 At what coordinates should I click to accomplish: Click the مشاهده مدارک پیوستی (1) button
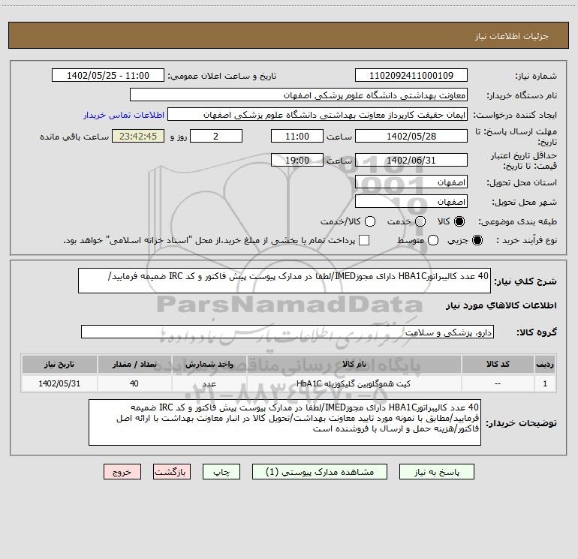[320, 472]
